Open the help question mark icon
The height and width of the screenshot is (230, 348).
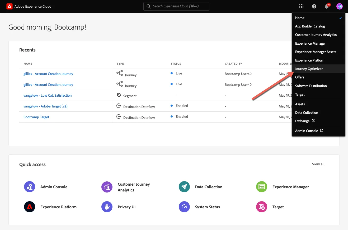pyautogui.click(x=314, y=6)
